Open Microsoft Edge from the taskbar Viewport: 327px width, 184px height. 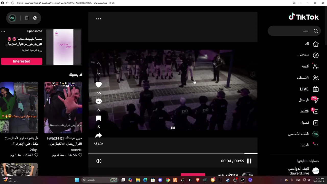(145, 180)
